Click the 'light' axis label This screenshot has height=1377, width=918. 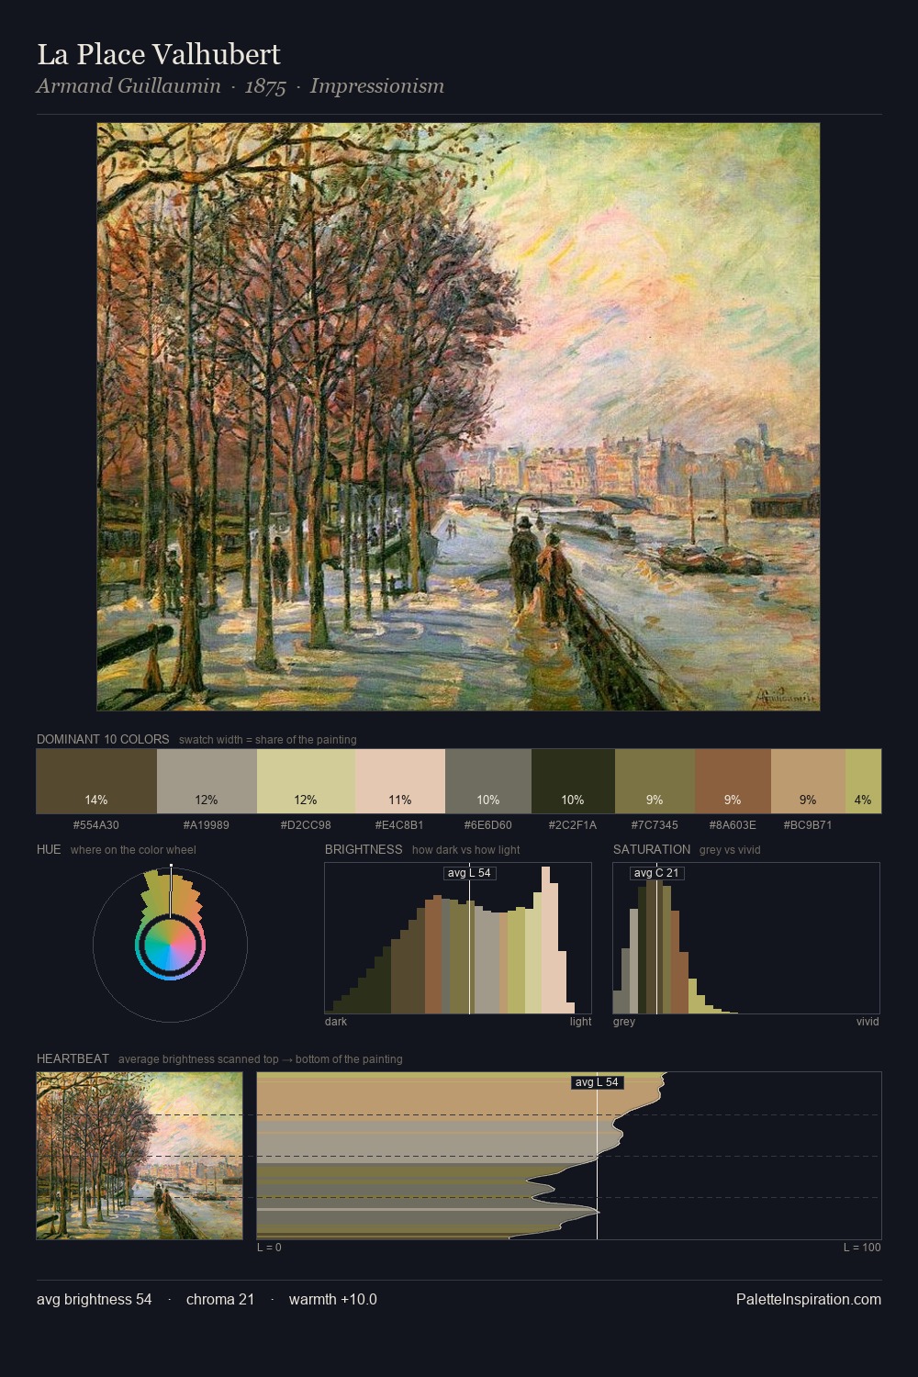(581, 1022)
